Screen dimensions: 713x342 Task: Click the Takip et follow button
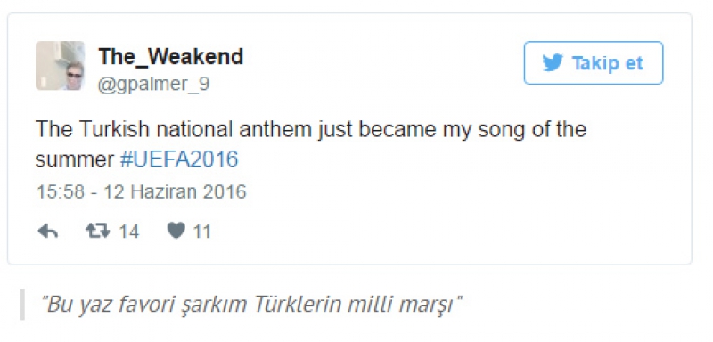pyautogui.click(x=594, y=63)
